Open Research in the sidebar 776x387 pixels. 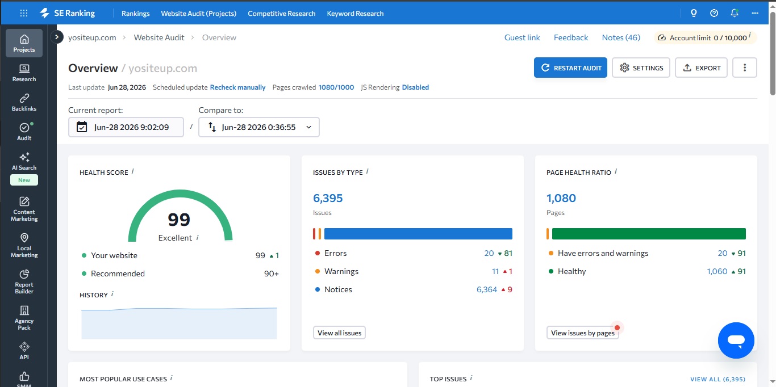(x=24, y=73)
